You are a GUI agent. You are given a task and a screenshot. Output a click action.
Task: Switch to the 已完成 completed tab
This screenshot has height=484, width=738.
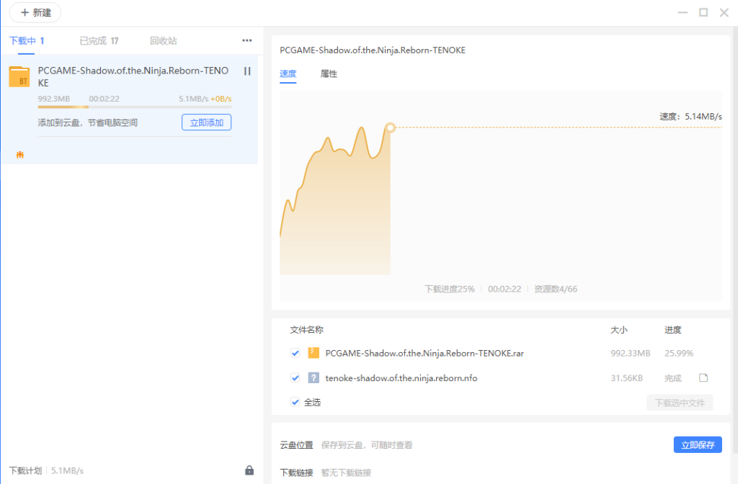(x=99, y=41)
